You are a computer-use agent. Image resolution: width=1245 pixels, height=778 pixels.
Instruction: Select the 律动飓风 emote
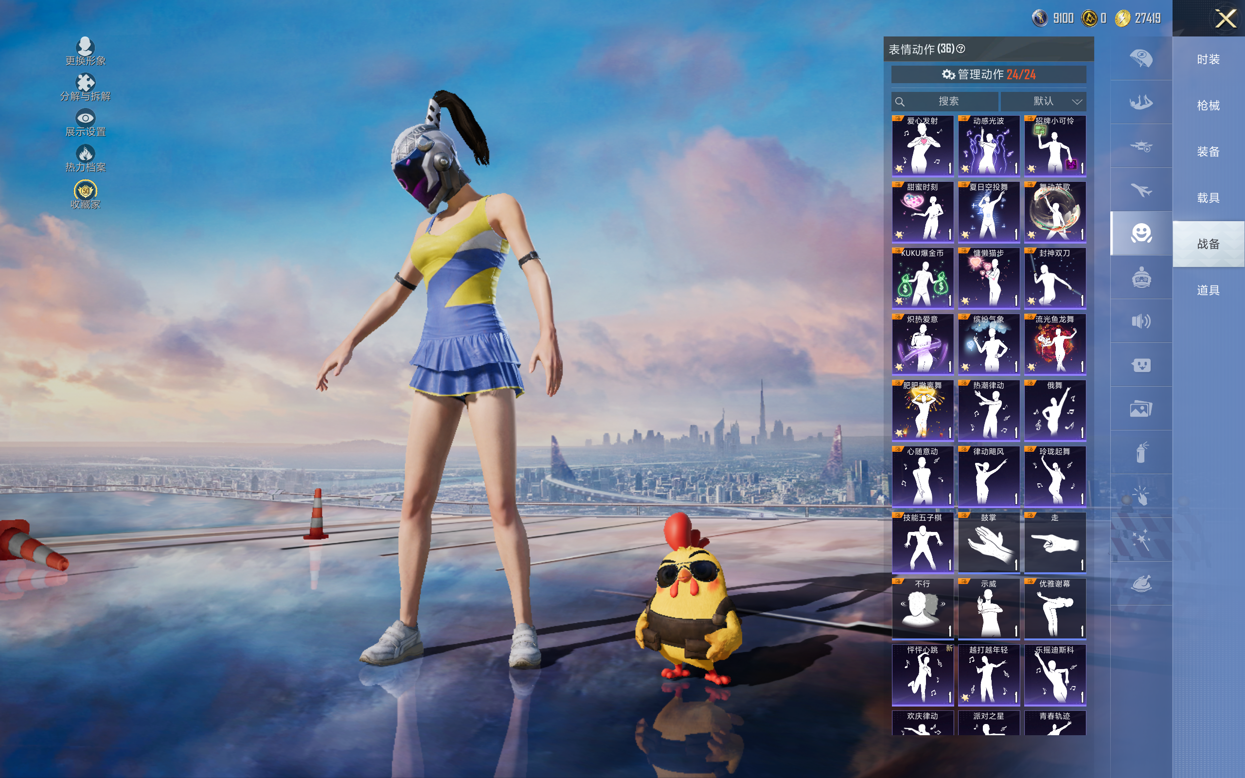[989, 476]
